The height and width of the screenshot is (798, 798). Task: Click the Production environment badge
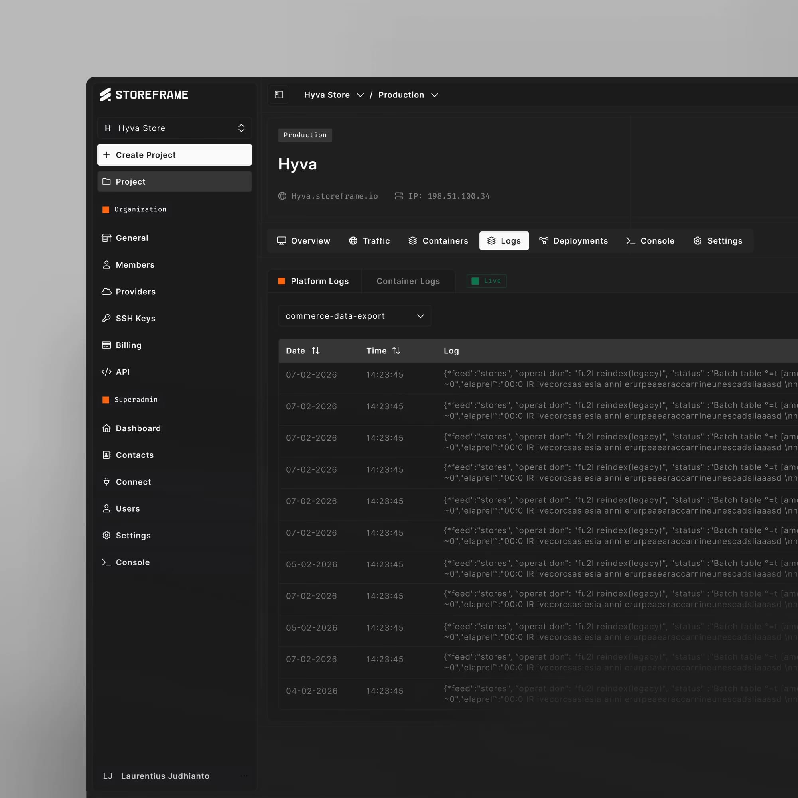click(x=305, y=135)
